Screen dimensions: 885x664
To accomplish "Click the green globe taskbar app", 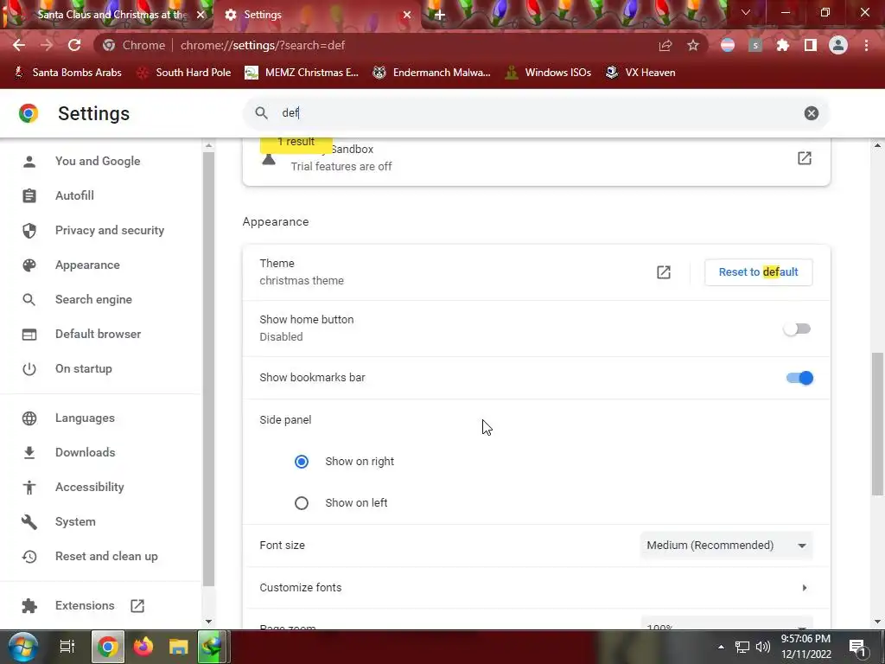I will (212, 647).
